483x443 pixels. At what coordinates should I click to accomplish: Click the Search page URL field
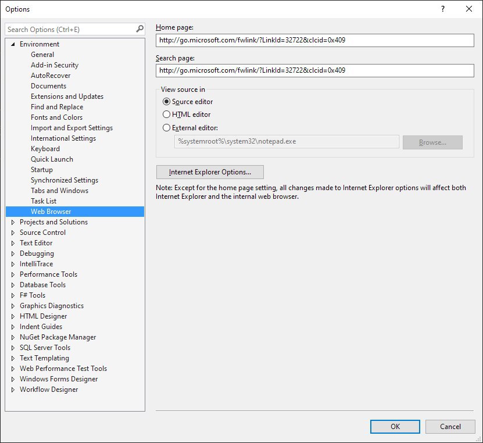click(x=315, y=70)
